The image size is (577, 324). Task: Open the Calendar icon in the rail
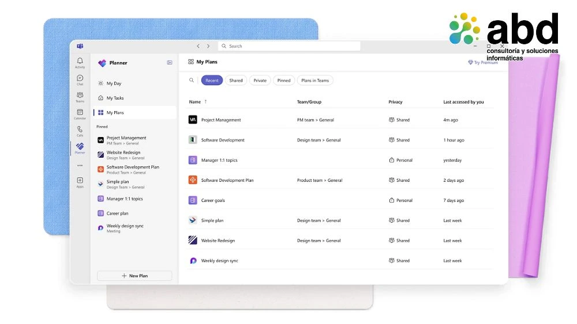pos(80,114)
